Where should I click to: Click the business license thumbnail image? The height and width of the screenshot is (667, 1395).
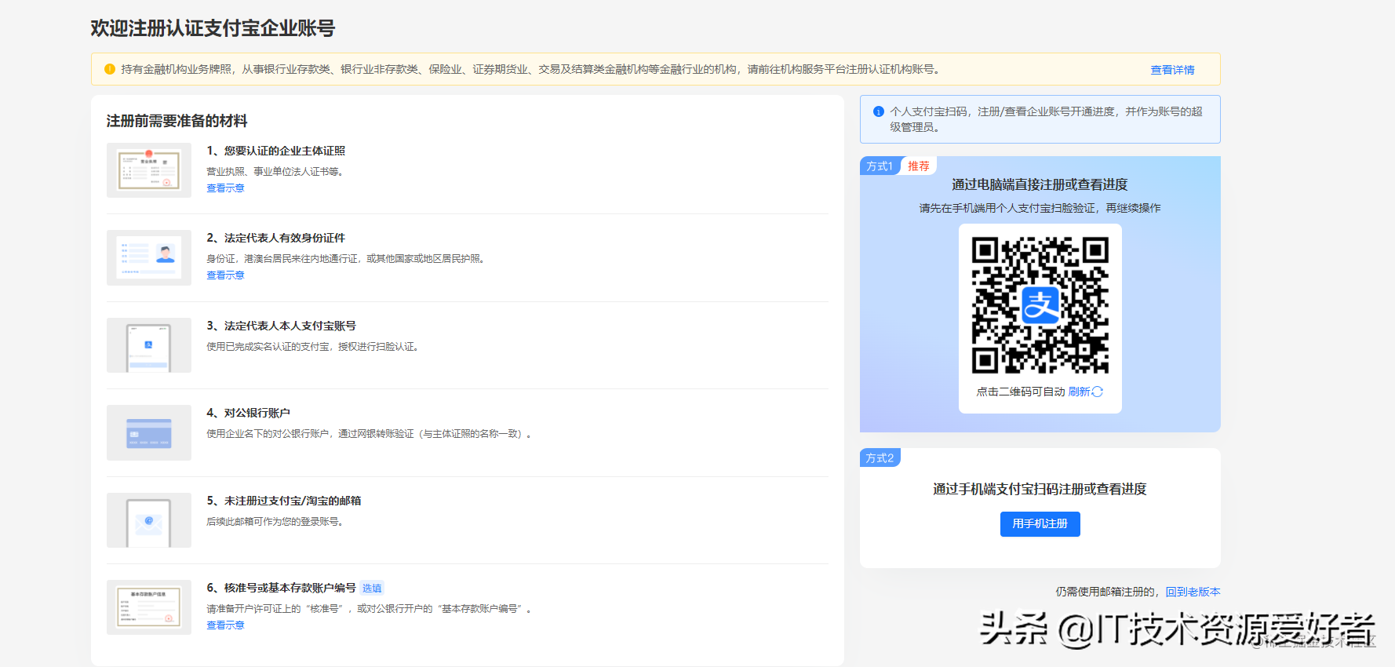pyautogui.click(x=149, y=170)
